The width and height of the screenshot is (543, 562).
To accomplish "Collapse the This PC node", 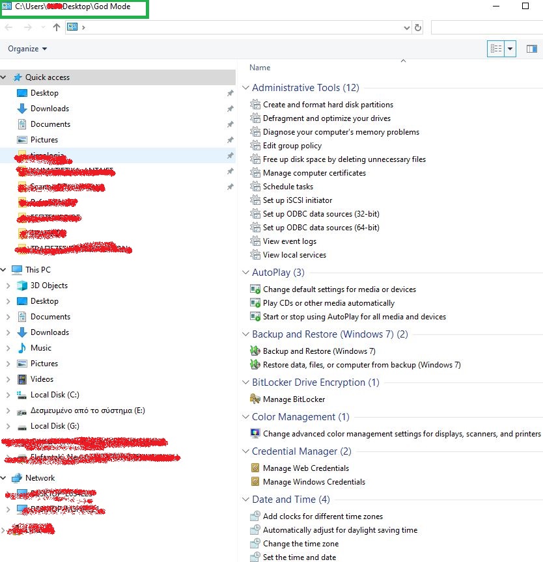I will 3,269.
